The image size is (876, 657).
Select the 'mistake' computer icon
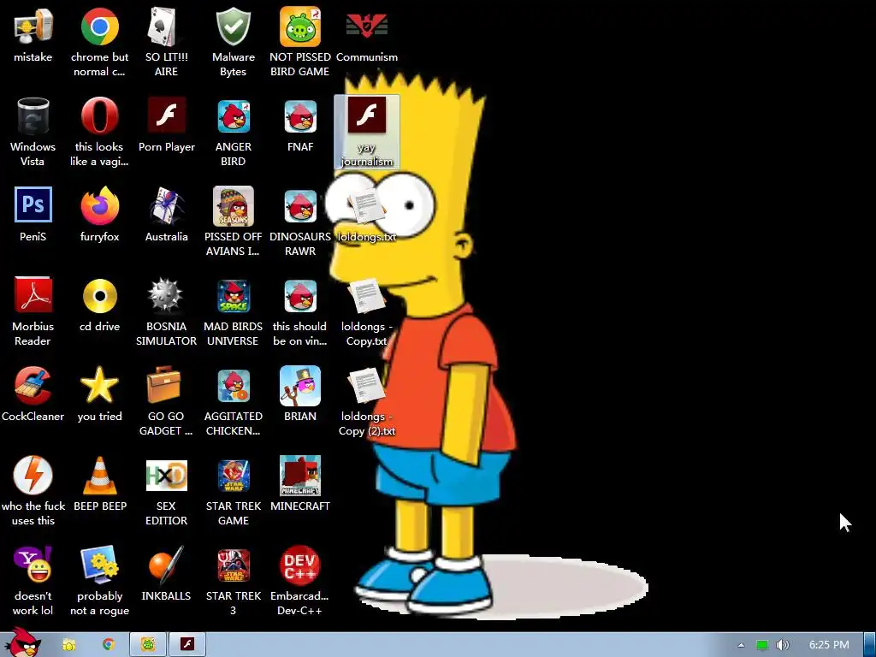pos(33,27)
